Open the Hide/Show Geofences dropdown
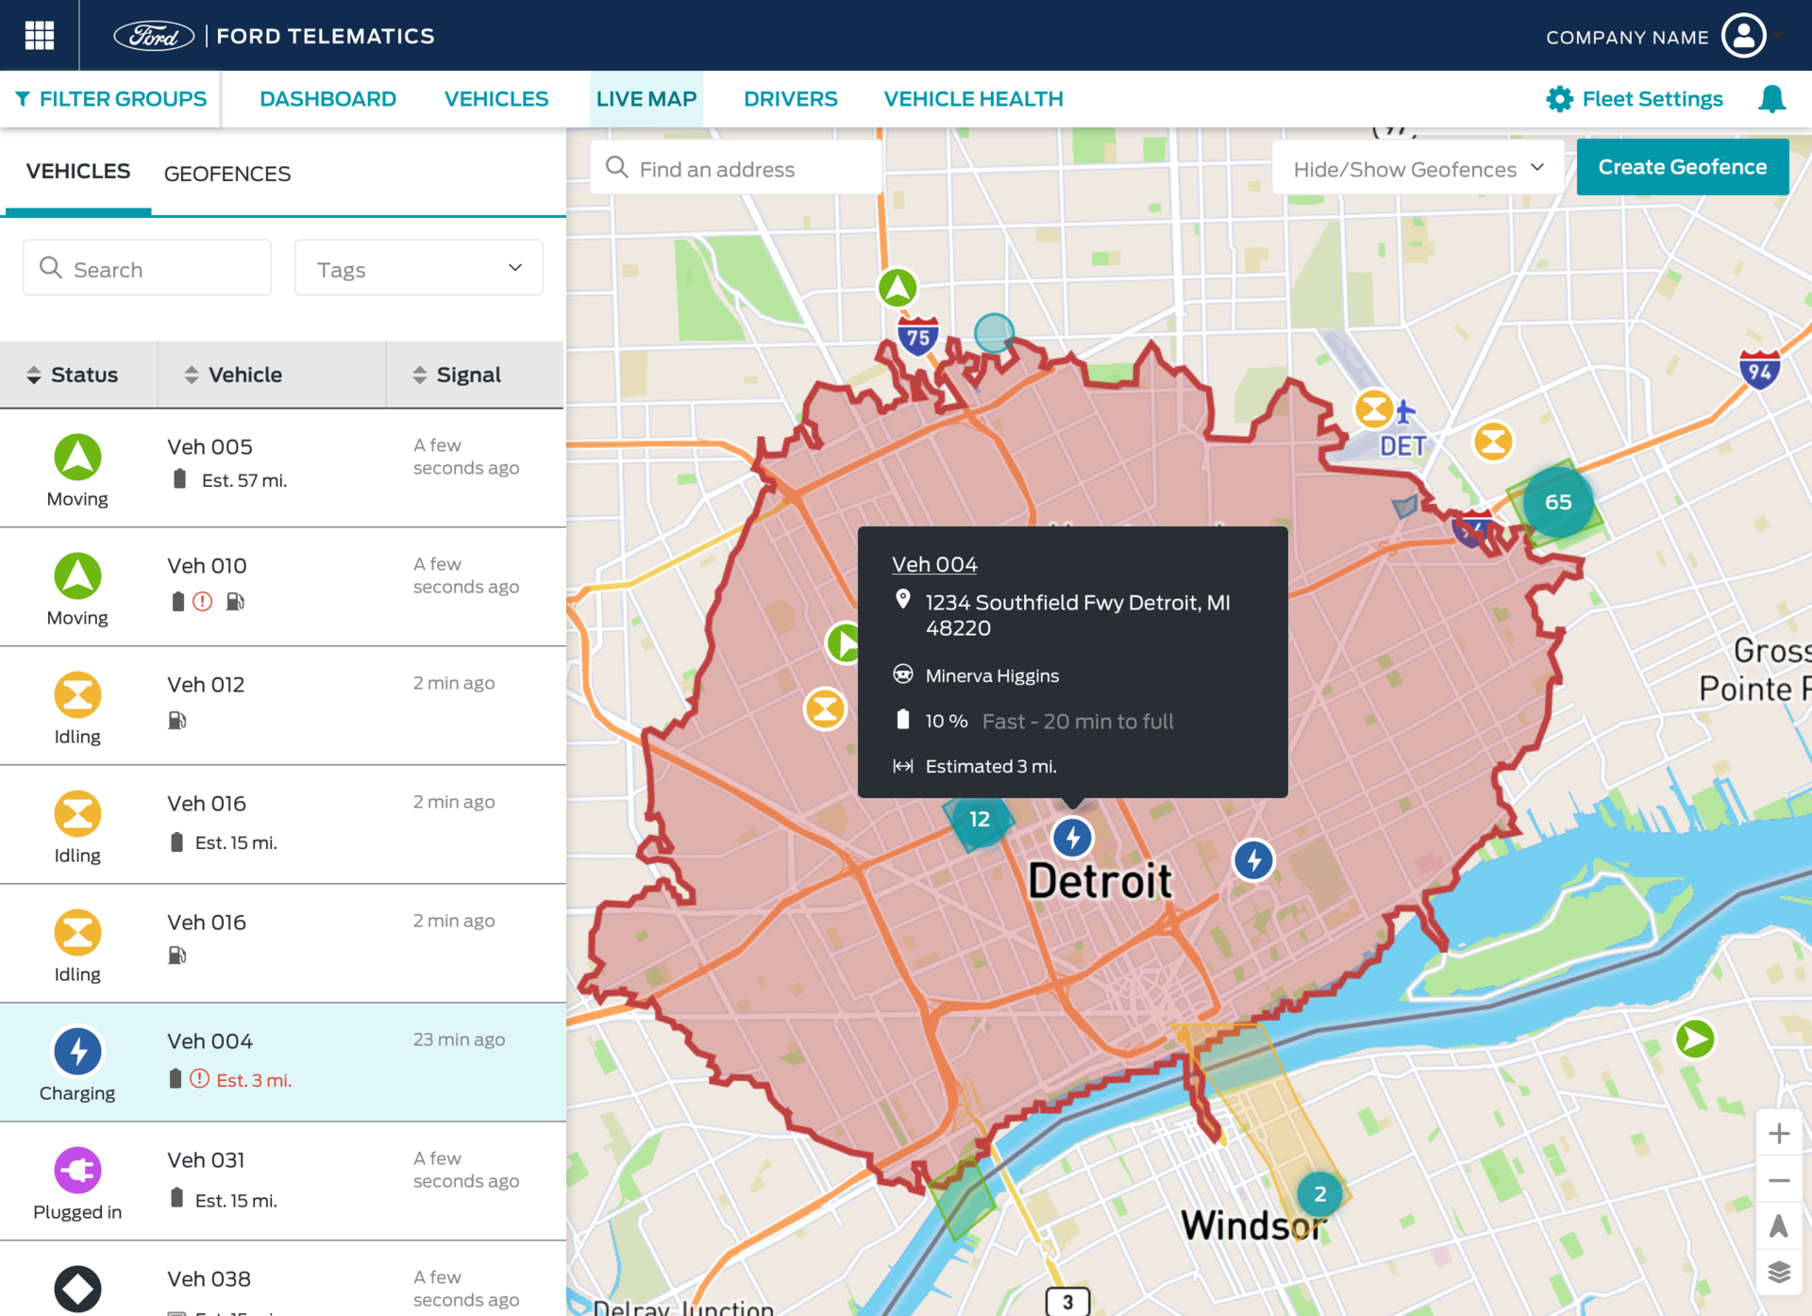1812x1316 pixels. point(1416,168)
